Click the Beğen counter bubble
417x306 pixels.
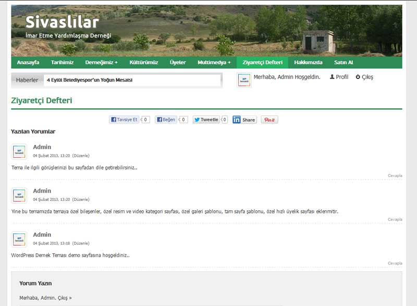pyautogui.click(x=183, y=120)
